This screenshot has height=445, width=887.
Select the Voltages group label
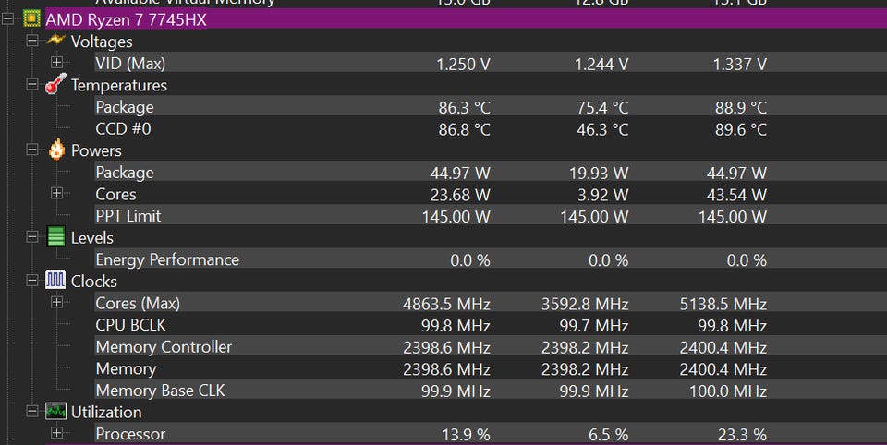tap(102, 42)
